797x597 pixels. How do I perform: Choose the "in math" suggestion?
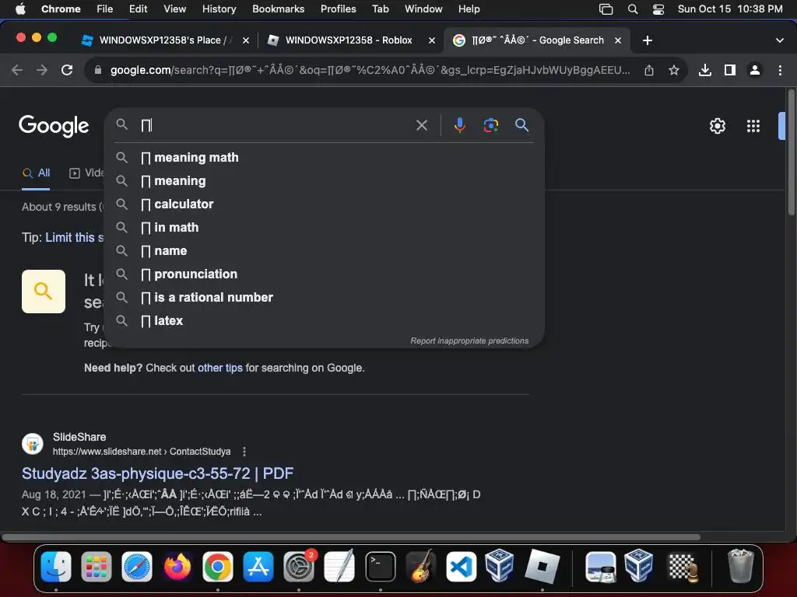[x=323, y=228]
